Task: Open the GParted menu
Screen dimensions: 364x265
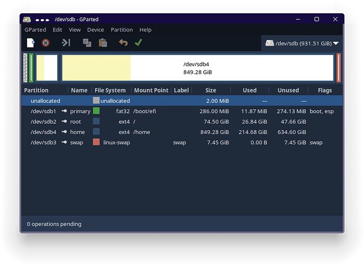Action: [35, 30]
